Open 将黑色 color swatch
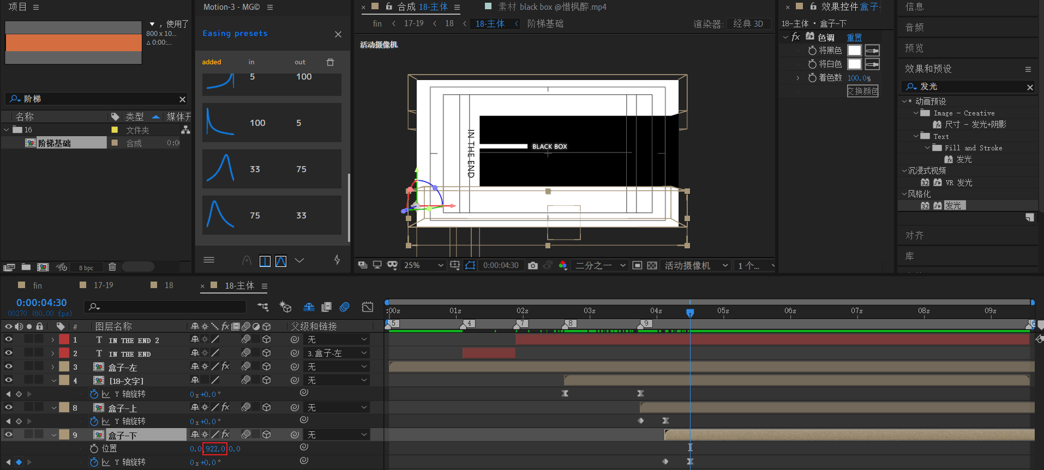 point(855,50)
